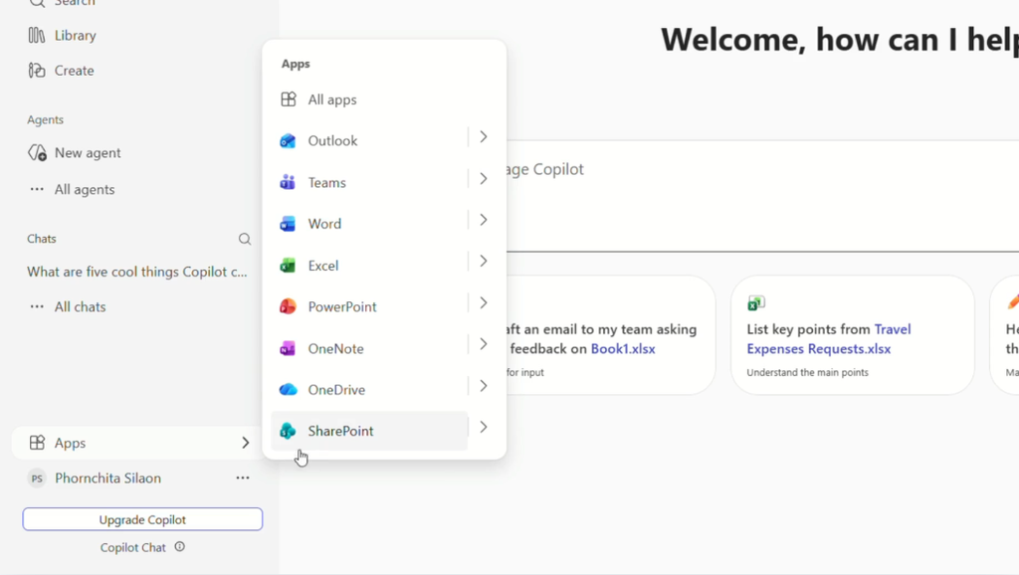Expand the OneNote submenu chevron
Viewport: 1019px width, 575px height.
tap(484, 344)
